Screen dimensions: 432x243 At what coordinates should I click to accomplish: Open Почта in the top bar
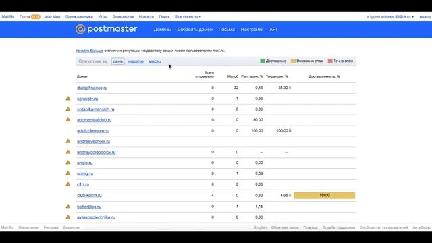point(25,16)
